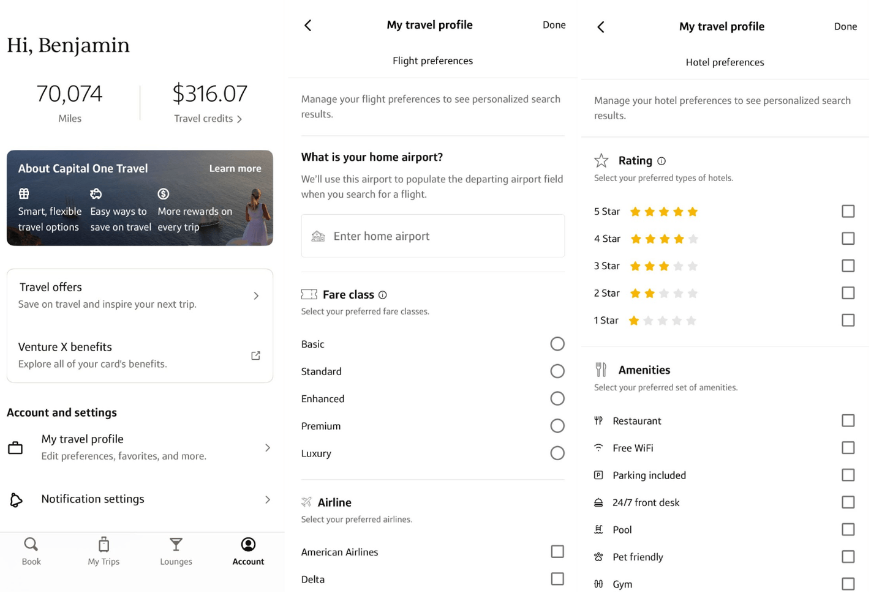The image size is (882, 607).
Task: Tap the hotel Rating info icon
Action: tap(661, 161)
